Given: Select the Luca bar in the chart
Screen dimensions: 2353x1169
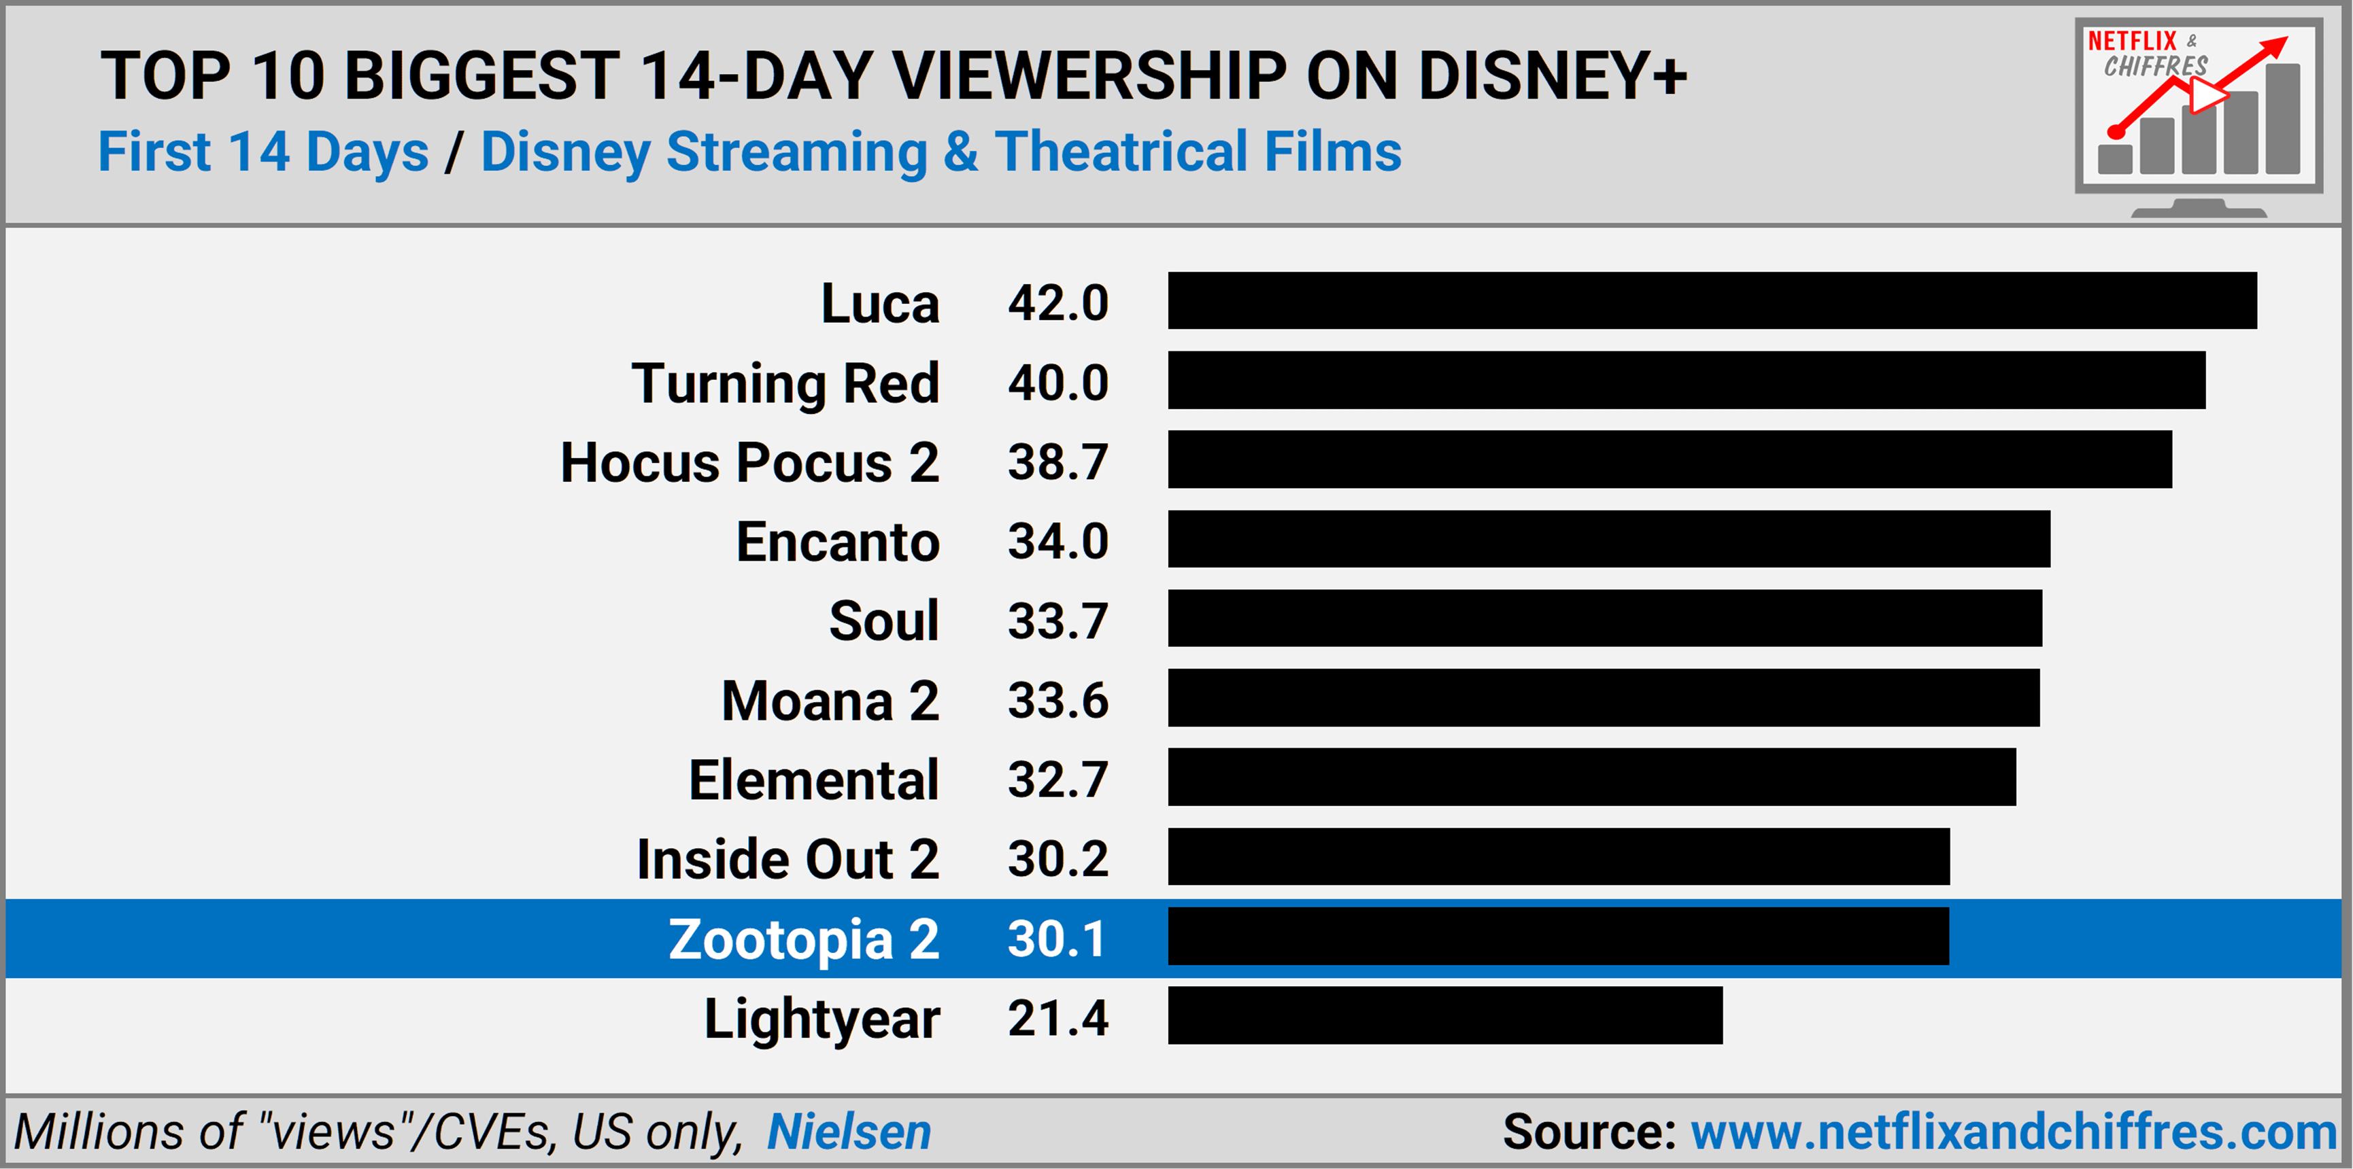Looking at the screenshot, I should tap(1711, 300).
